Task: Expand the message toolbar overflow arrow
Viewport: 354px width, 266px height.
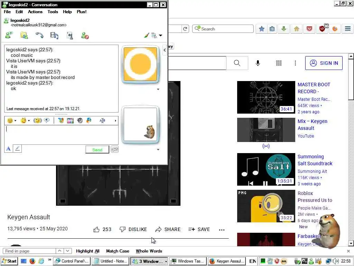Action: tap(115, 121)
